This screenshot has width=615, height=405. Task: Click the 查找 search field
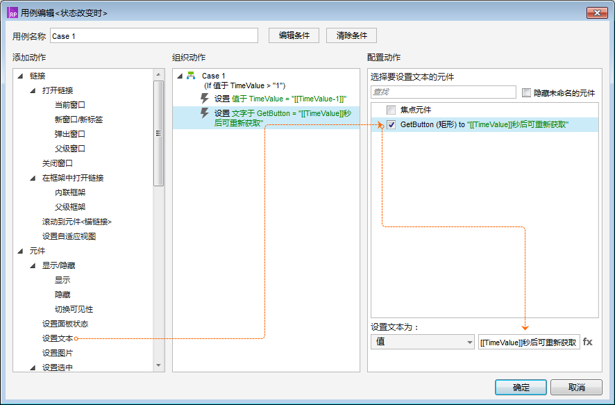pos(443,92)
